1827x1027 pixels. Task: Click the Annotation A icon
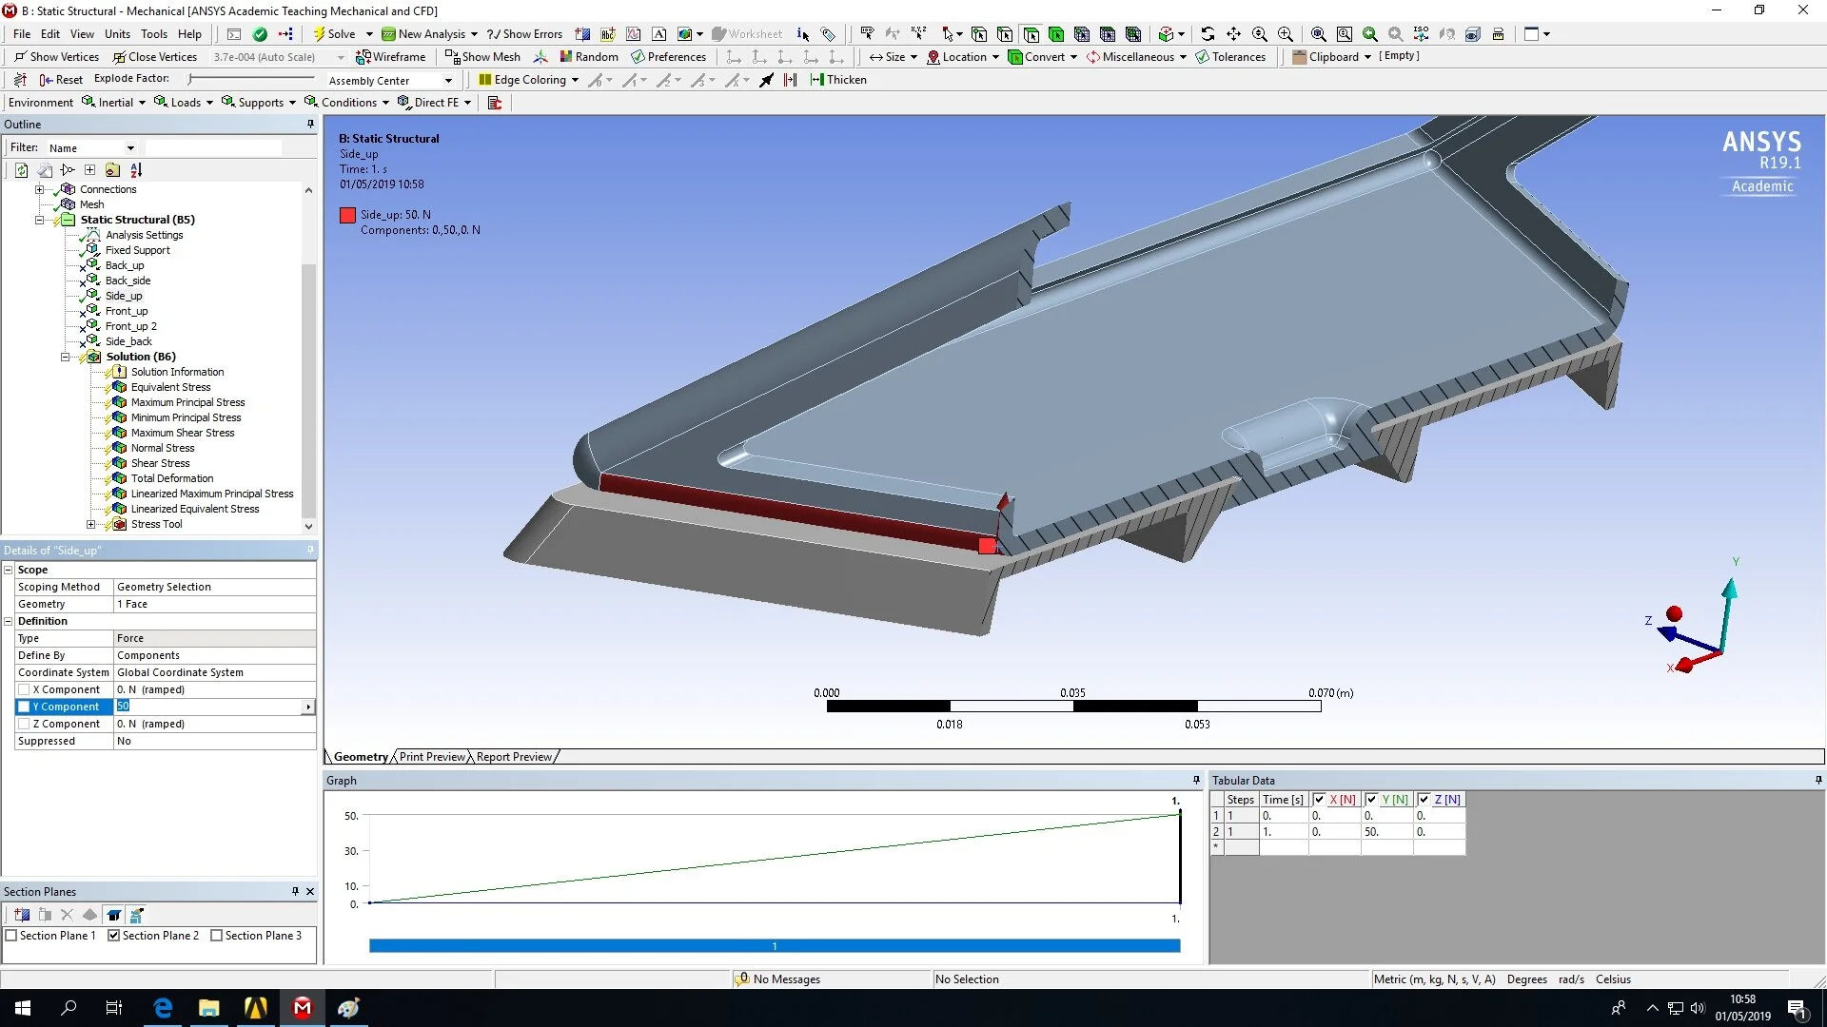pyautogui.click(x=658, y=34)
